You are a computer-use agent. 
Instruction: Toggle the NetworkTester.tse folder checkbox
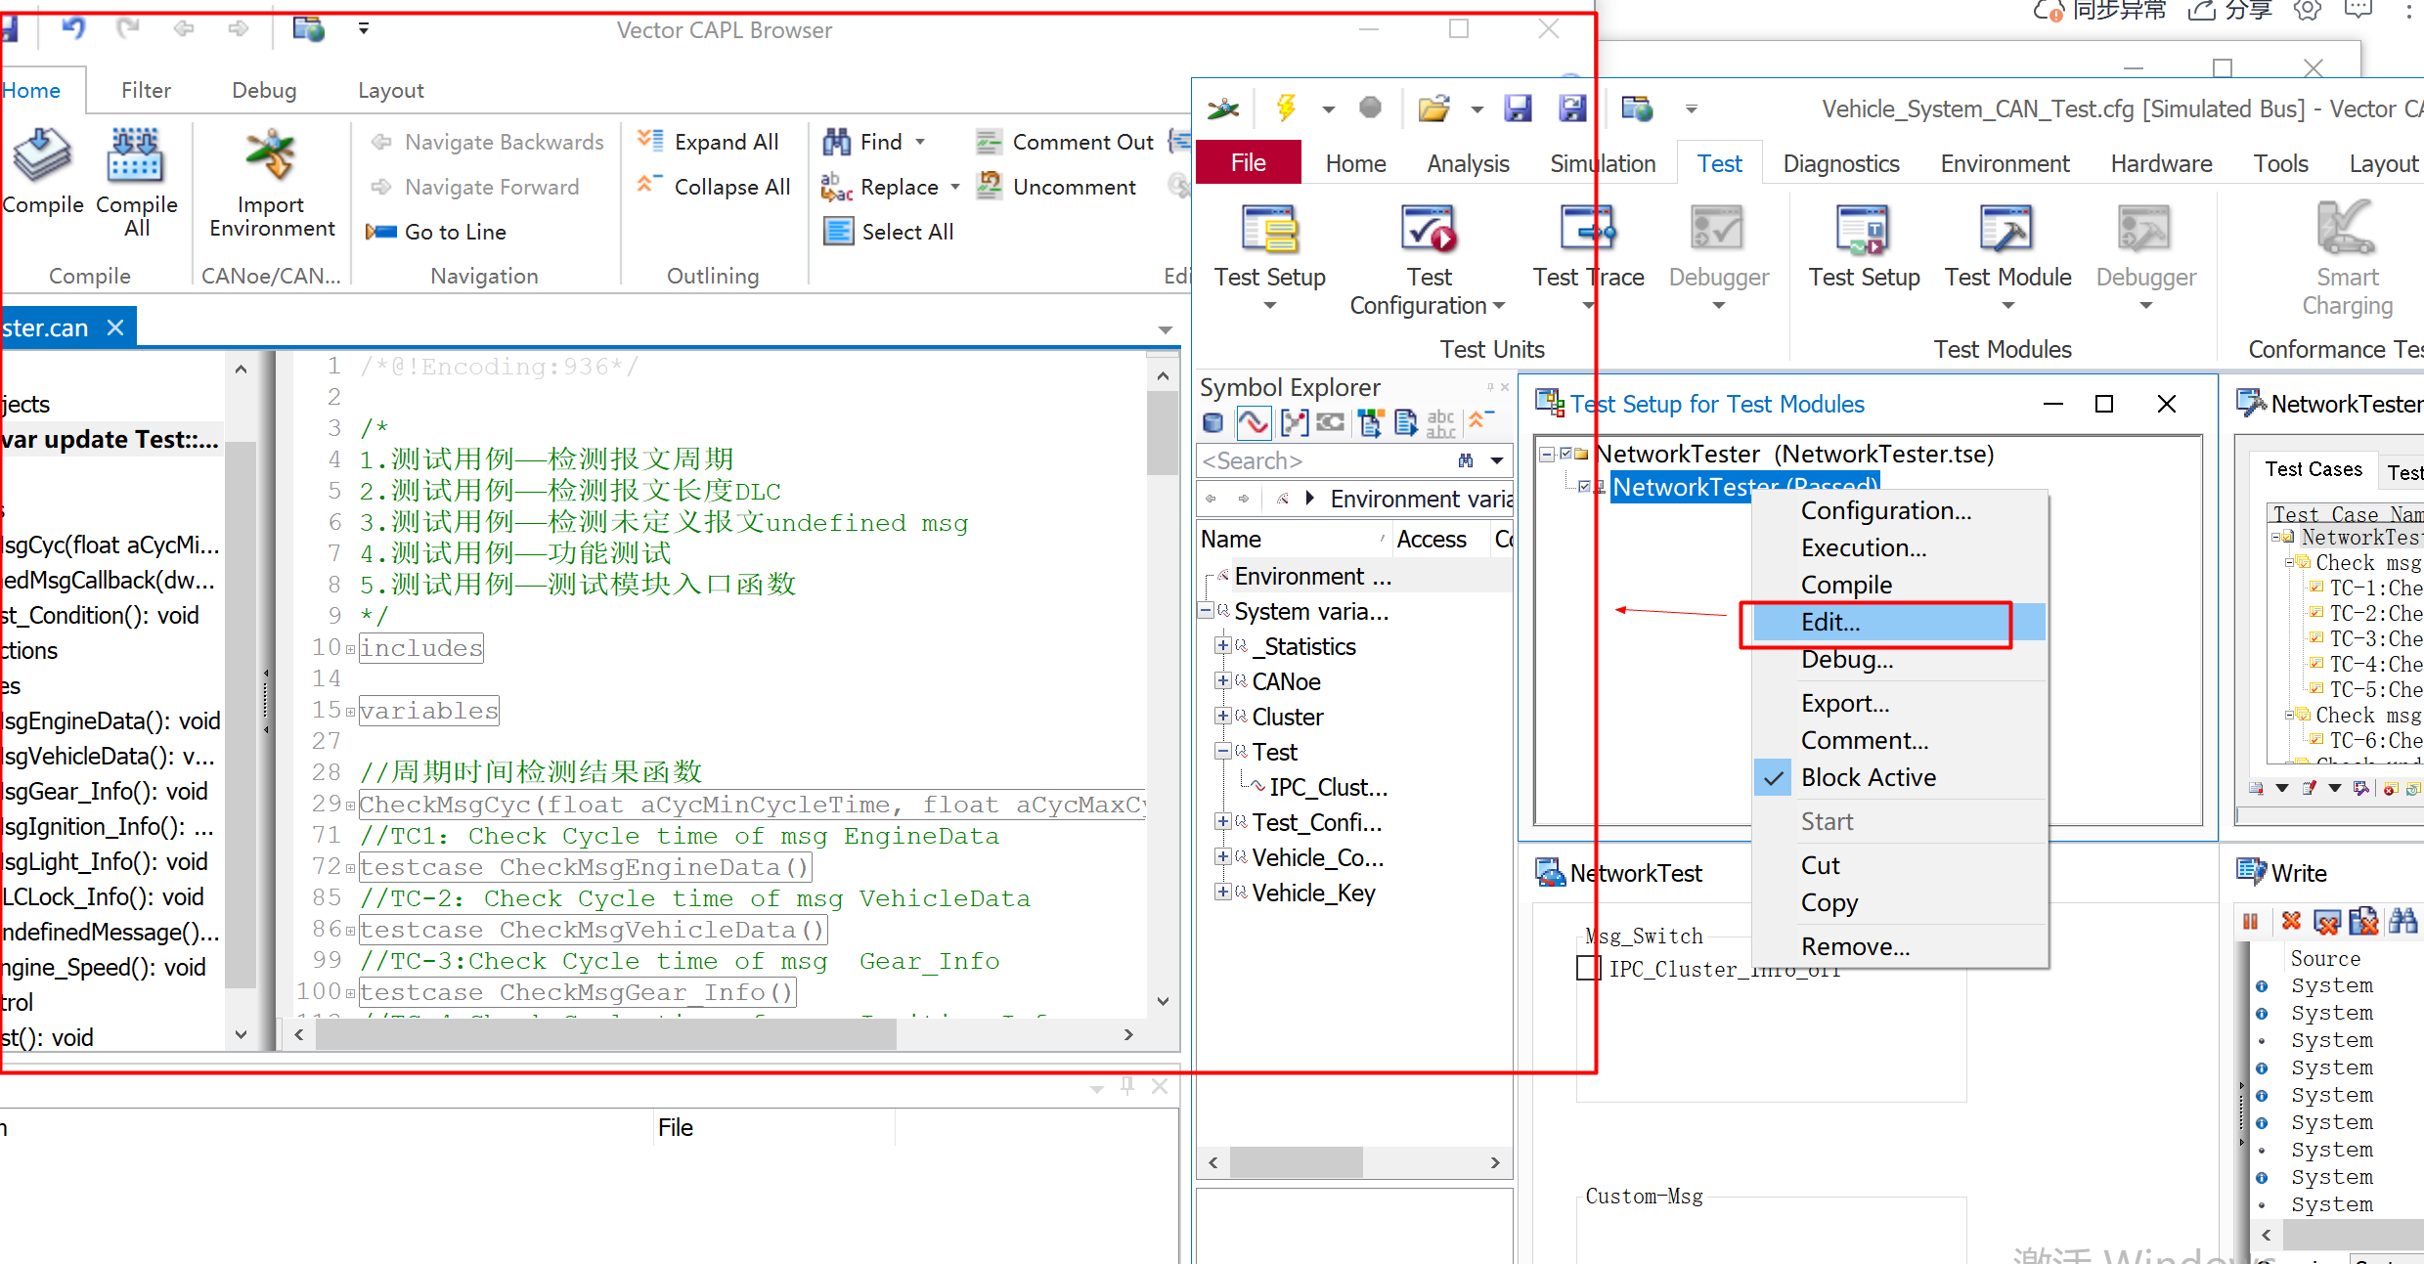(x=1565, y=454)
